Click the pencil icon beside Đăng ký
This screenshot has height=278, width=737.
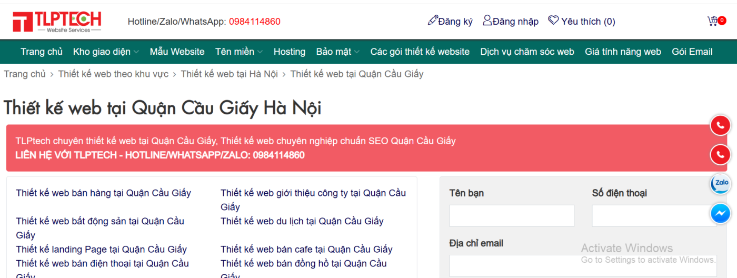pyautogui.click(x=433, y=21)
